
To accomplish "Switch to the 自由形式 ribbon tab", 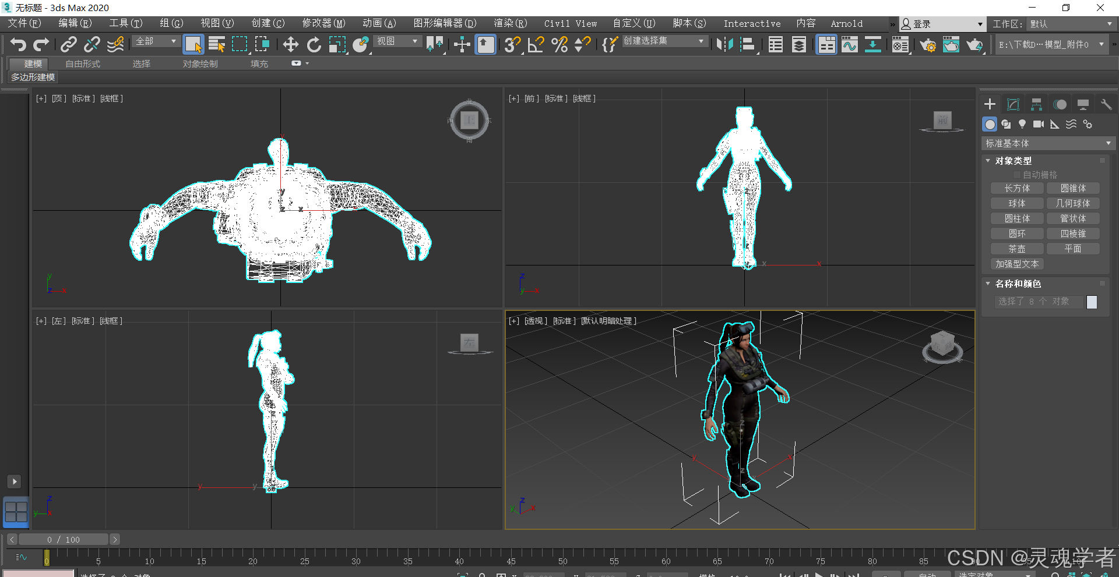I will [x=83, y=63].
